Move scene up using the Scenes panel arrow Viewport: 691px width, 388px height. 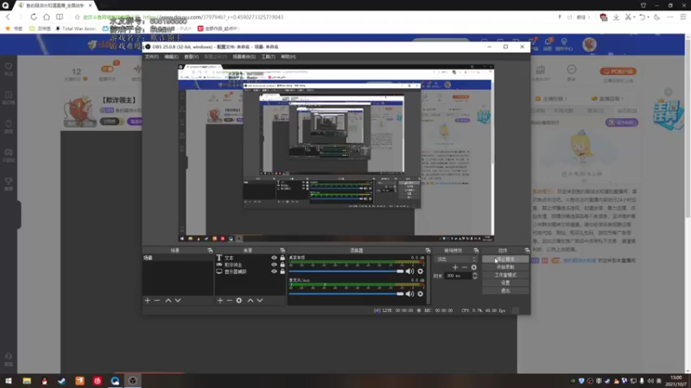168,300
